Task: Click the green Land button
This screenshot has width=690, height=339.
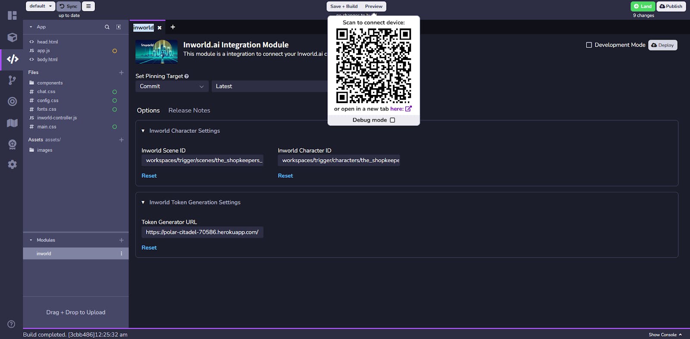Action: (643, 6)
